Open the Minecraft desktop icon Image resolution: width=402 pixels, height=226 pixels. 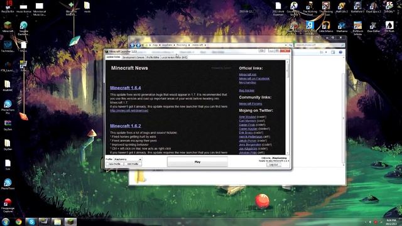[x=8, y=27]
